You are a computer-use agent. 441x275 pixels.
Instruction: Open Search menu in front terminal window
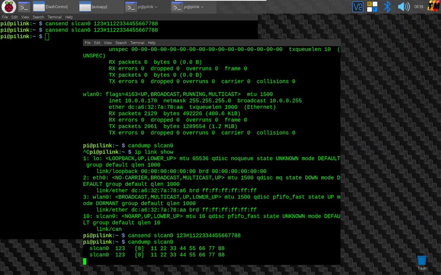(121, 43)
